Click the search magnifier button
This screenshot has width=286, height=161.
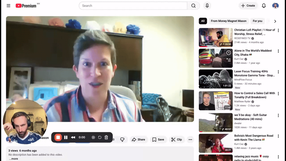193,6
